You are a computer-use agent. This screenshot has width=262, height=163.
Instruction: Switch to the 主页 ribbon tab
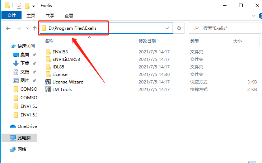click(31, 15)
